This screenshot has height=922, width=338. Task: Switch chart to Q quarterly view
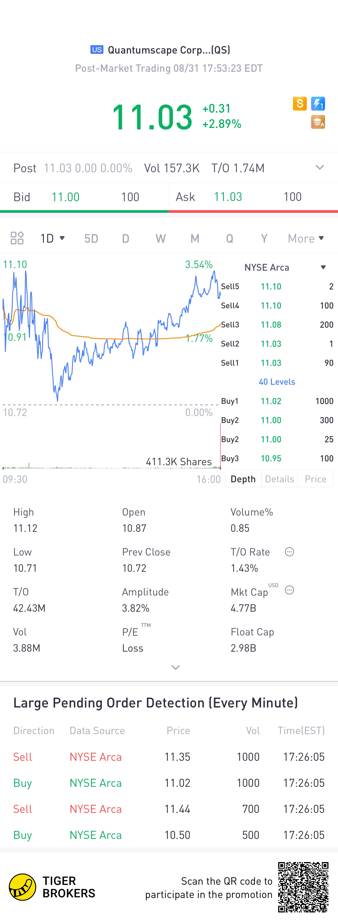pos(229,238)
